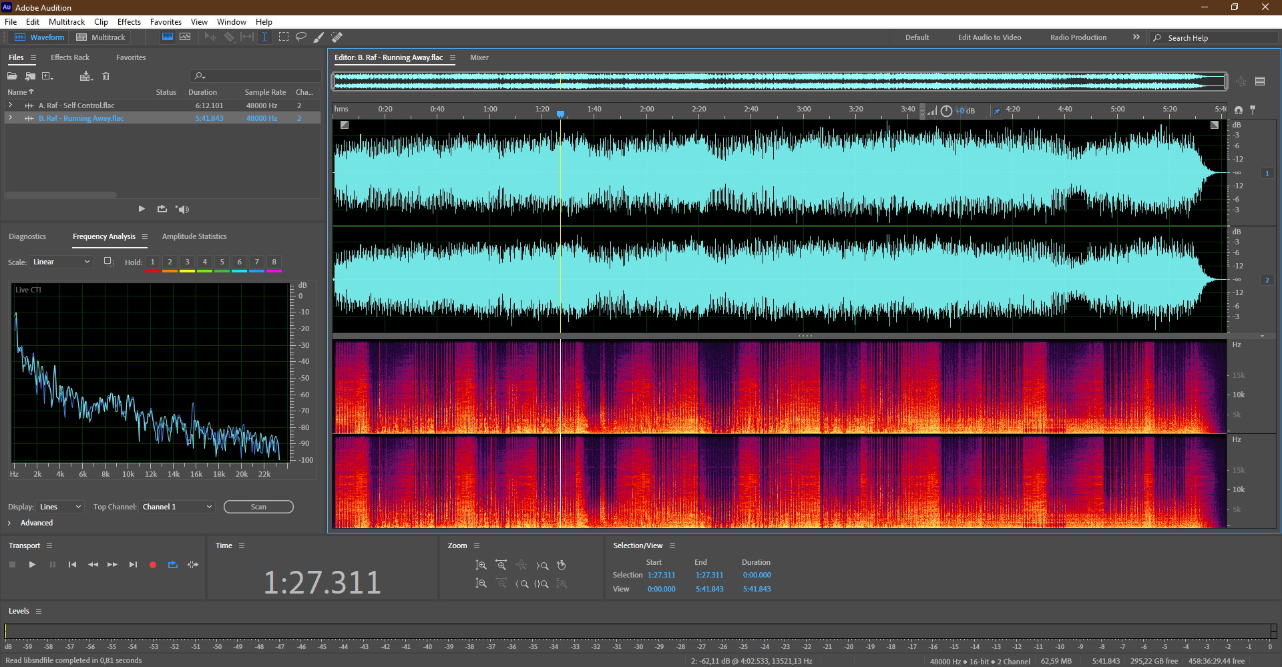Image resolution: width=1282 pixels, height=667 pixels.
Task: Toggle the Spectral Frequency Display
Action: pos(168,37)
